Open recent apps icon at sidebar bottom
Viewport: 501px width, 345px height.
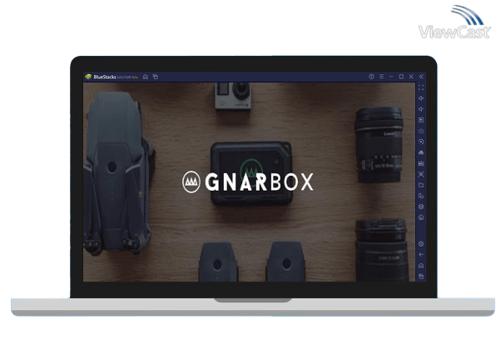tap(421, 276)
